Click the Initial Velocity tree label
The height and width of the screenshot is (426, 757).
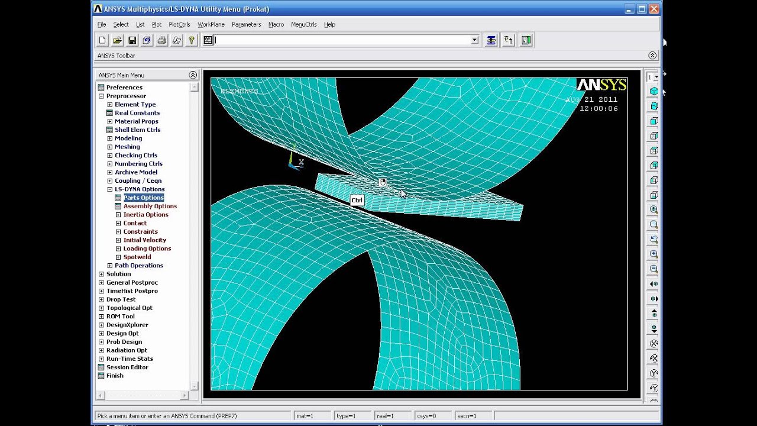click(145, 240)
